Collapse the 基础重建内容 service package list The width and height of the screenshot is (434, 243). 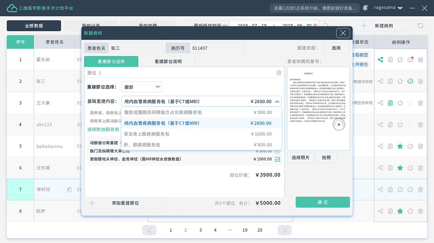278,101
